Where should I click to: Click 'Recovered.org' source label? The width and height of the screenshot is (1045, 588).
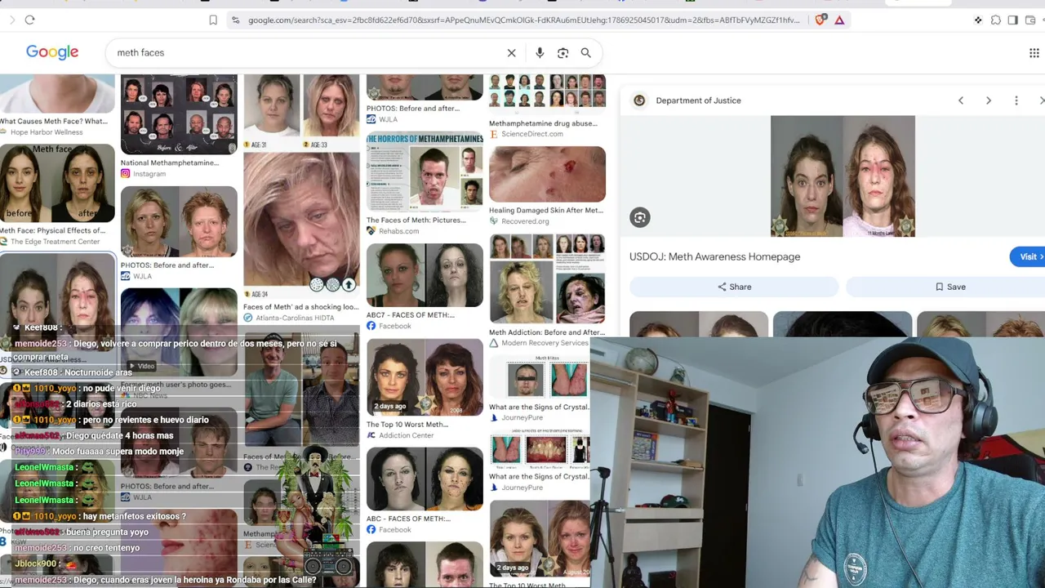(525, 221)
